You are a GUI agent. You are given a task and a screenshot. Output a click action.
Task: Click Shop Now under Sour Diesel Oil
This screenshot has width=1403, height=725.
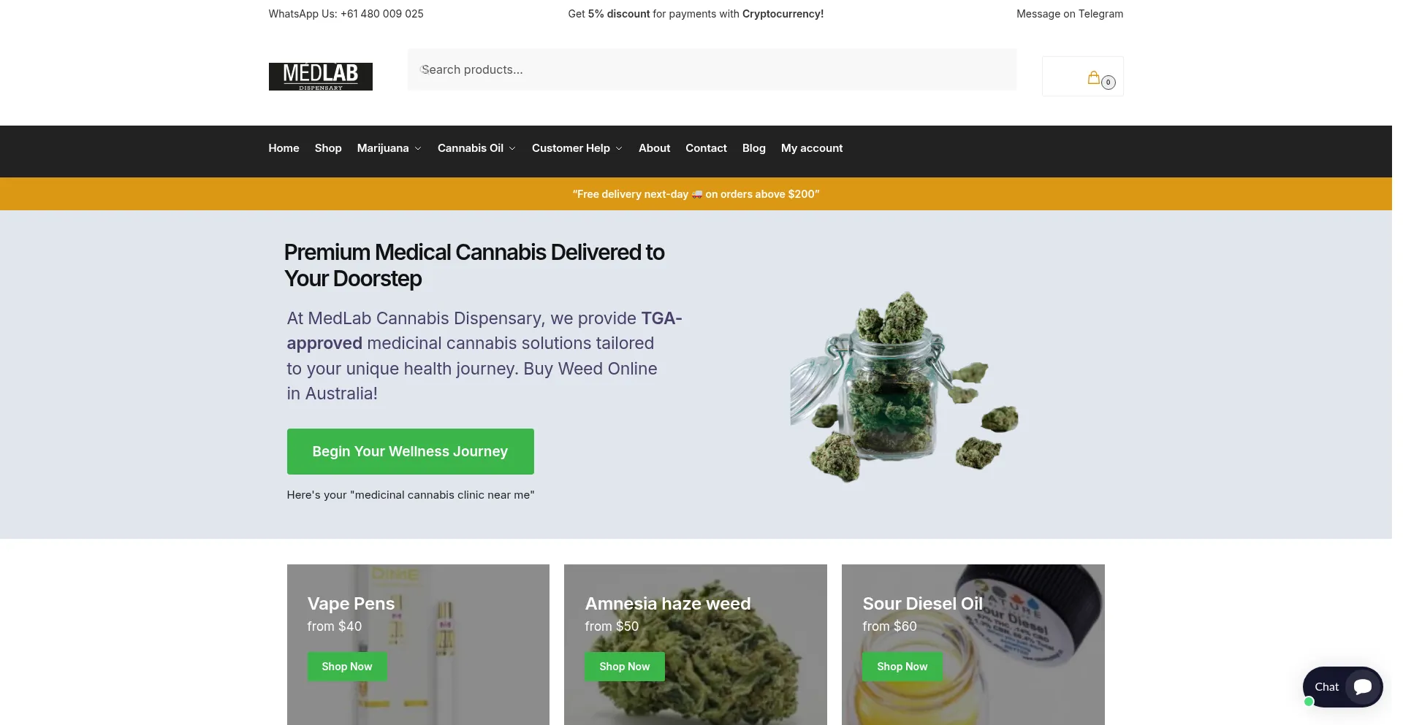point(902,667)
